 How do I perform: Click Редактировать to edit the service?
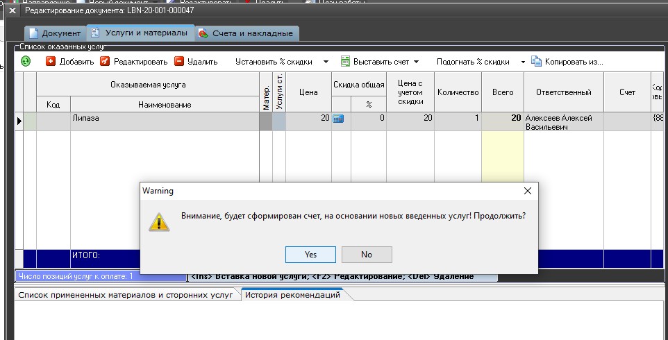[134, 62]
